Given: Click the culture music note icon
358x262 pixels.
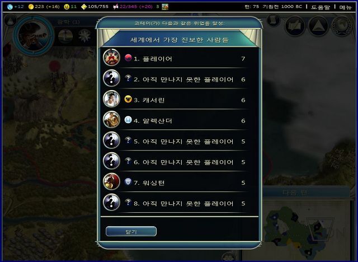Looking at the screenshot, I should pyautogui.click(x=116, y=7).
